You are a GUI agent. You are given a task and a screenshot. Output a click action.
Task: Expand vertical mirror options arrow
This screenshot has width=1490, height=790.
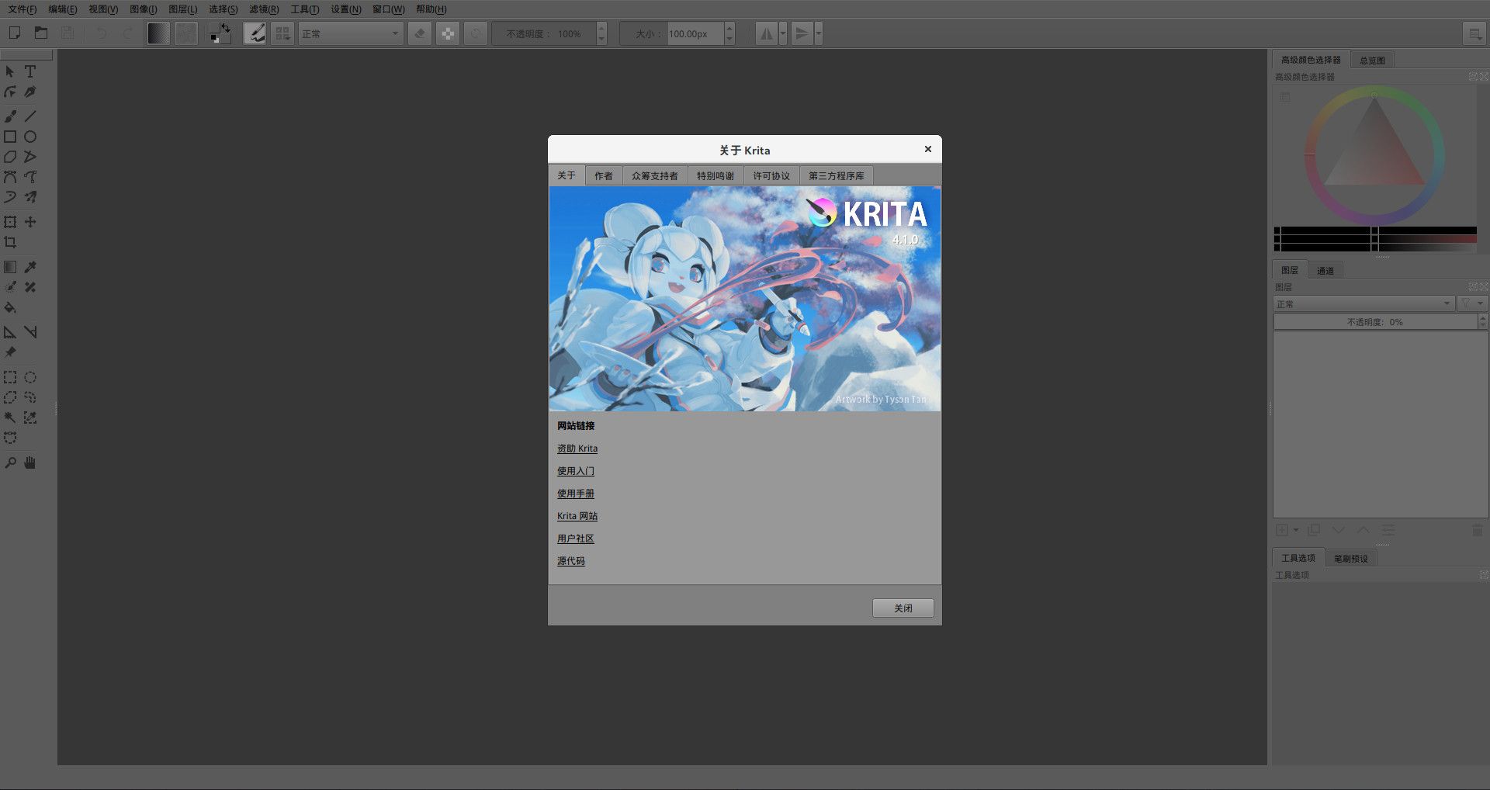(x=818, y=33)
